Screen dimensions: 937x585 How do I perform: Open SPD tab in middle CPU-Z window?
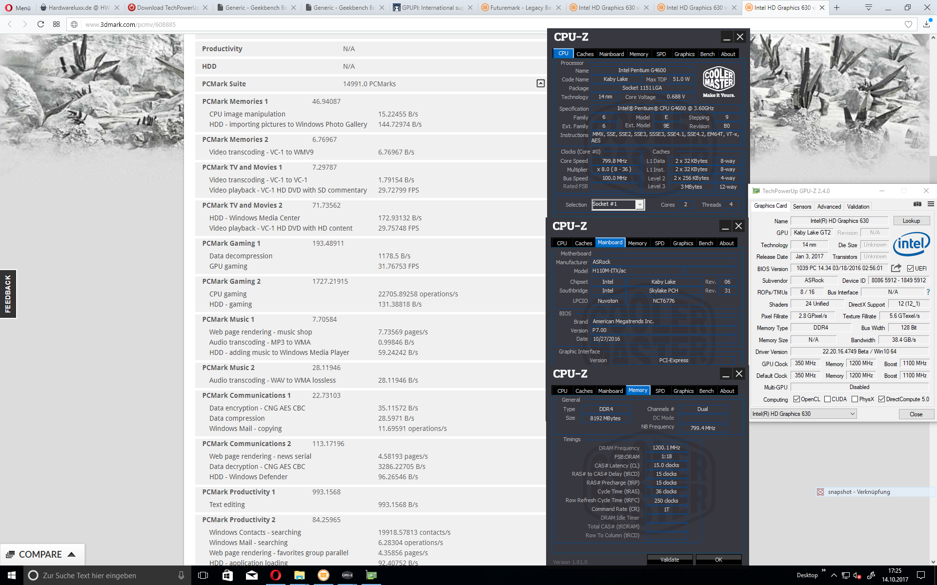pos(659,243)
